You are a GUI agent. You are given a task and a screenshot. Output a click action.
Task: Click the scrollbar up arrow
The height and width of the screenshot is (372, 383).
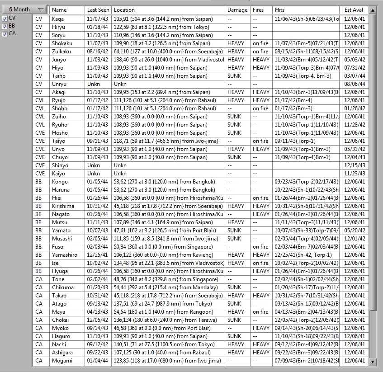(373, 10)
